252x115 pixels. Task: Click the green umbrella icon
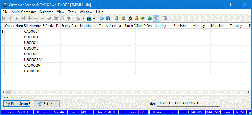(143, 19)
